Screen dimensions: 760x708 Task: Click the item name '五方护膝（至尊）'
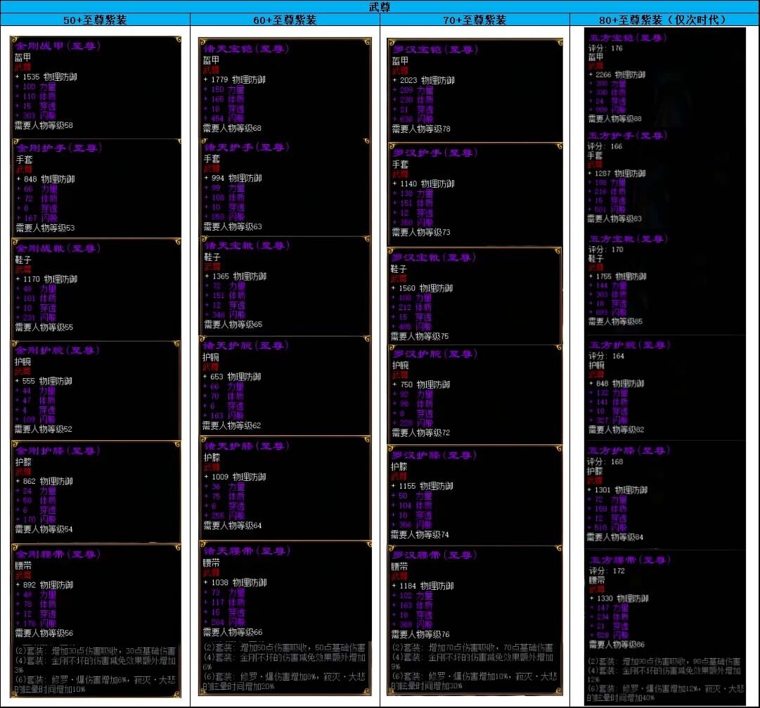pos(628,451)
